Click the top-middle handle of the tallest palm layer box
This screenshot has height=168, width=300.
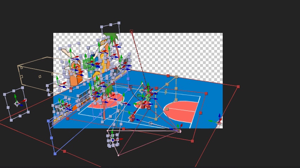point(111,25)
